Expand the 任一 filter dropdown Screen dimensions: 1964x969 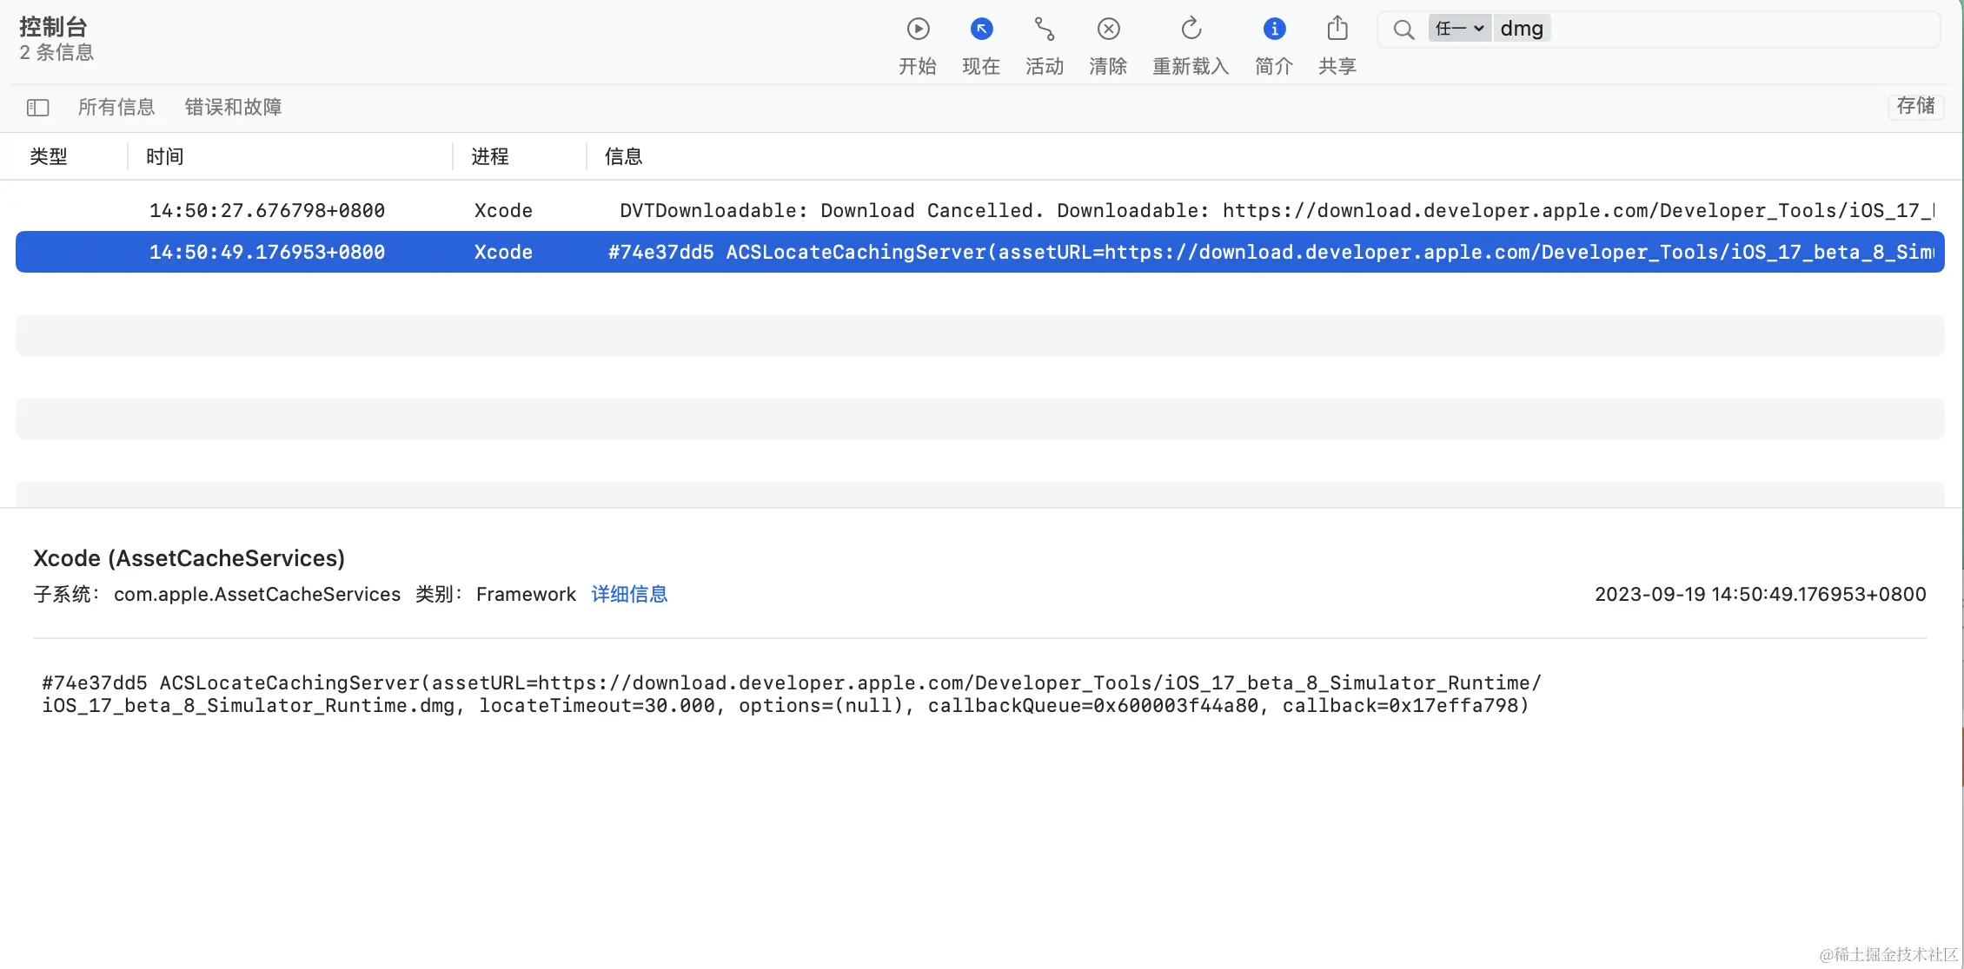click(x=1459, y=29)
